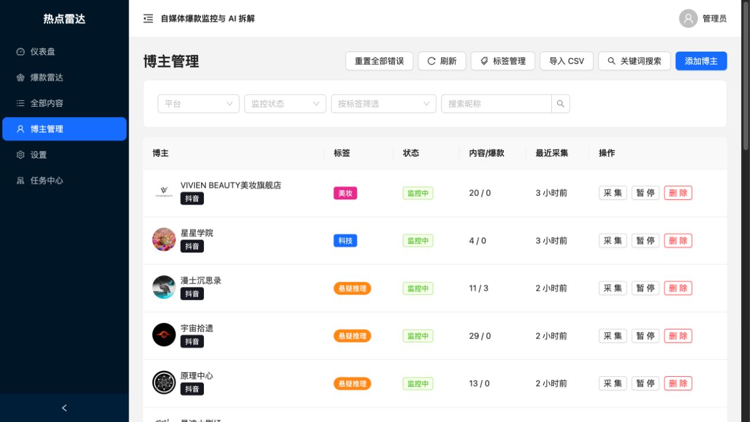Click the name 原理中心
750x422 pixels.
pos(197,376)
